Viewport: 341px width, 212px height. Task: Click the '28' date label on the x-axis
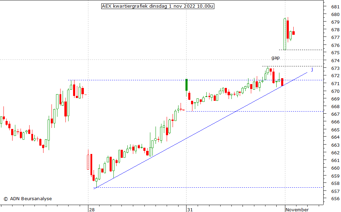tap(92, 210)
